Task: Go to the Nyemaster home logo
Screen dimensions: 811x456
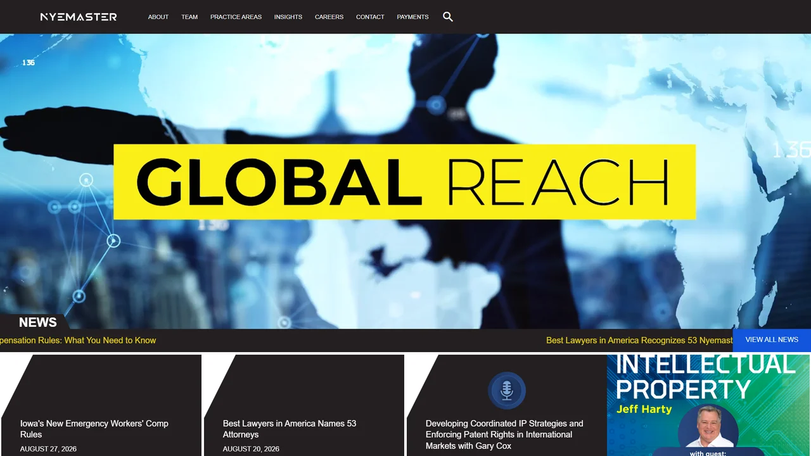Action: tap(79, 16)
